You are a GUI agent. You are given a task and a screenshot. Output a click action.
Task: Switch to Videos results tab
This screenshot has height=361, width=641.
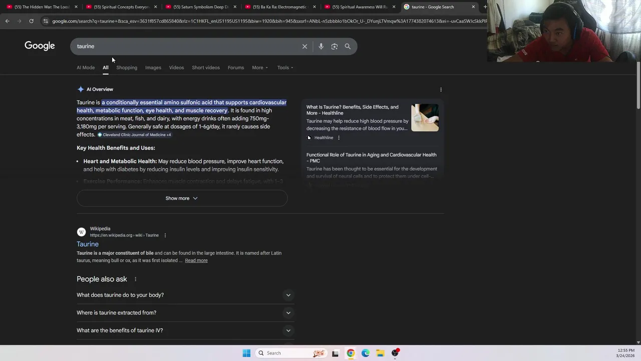176,67
